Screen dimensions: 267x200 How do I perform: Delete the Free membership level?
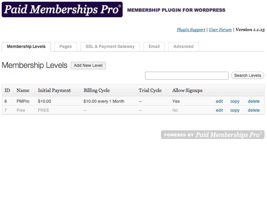[x=254, y=110]
